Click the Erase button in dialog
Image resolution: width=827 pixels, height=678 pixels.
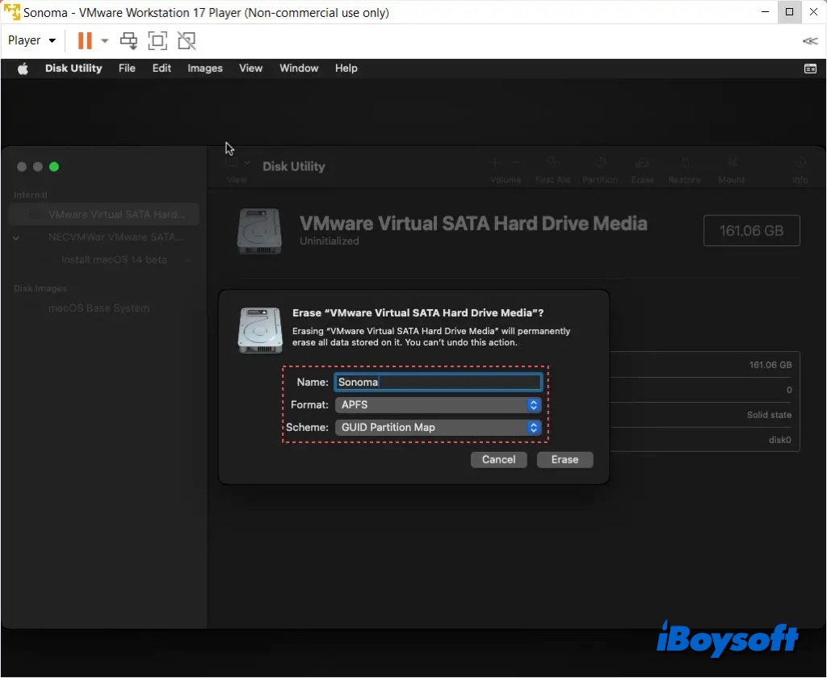(565, 459)
